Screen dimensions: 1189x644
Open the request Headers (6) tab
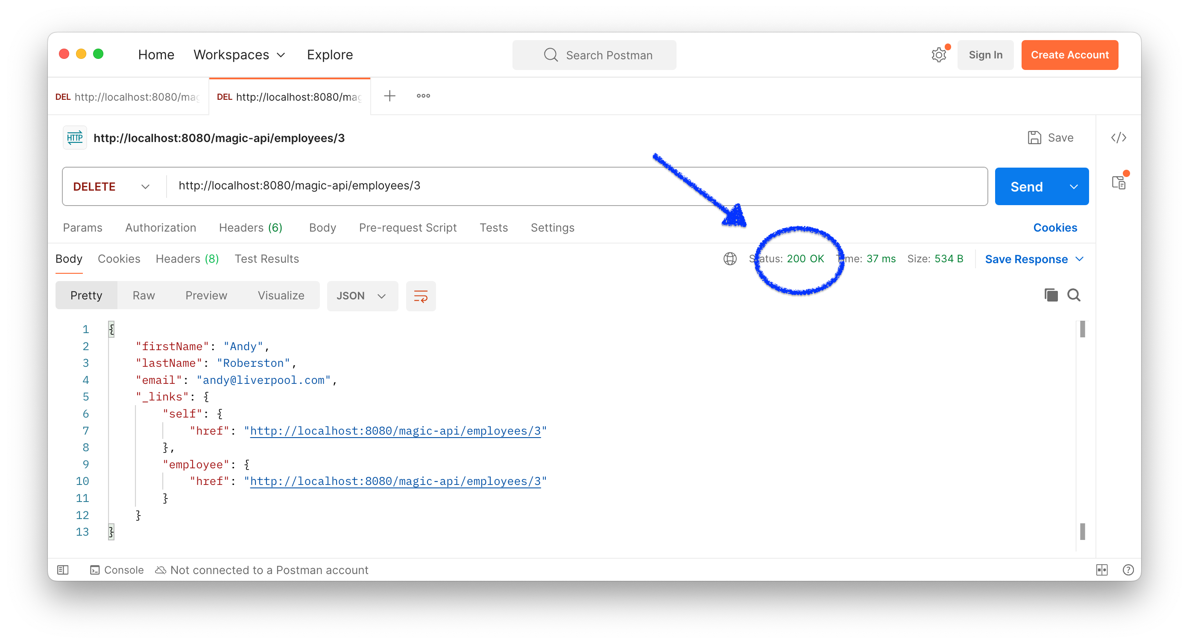pos(250,228)
